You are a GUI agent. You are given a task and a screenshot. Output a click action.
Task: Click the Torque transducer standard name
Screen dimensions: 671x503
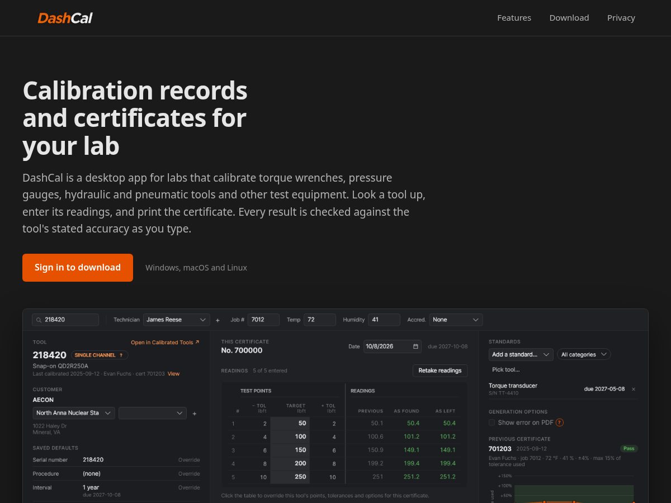pyautogui.click(x=513, y=386)
